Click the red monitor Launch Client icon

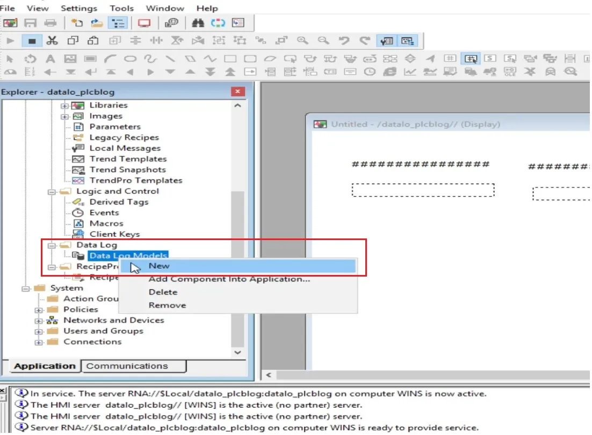pyautogui.click(x=144, y=23)
